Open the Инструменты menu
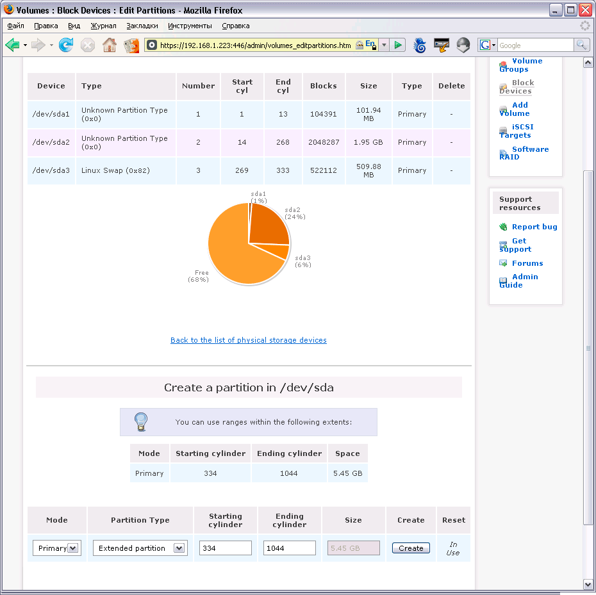 click(x=190, y=26)
